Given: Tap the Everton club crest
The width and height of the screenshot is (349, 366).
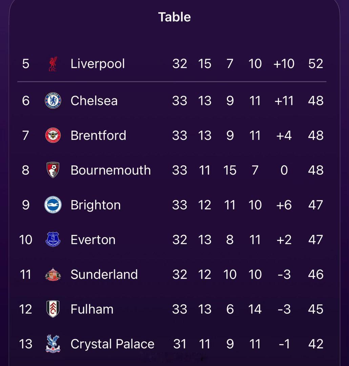Looking at the screenshot, I should [53, 240].
